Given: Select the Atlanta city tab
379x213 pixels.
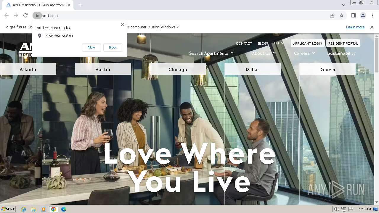Looking at the screenshot, I should [x=28, y=69].
